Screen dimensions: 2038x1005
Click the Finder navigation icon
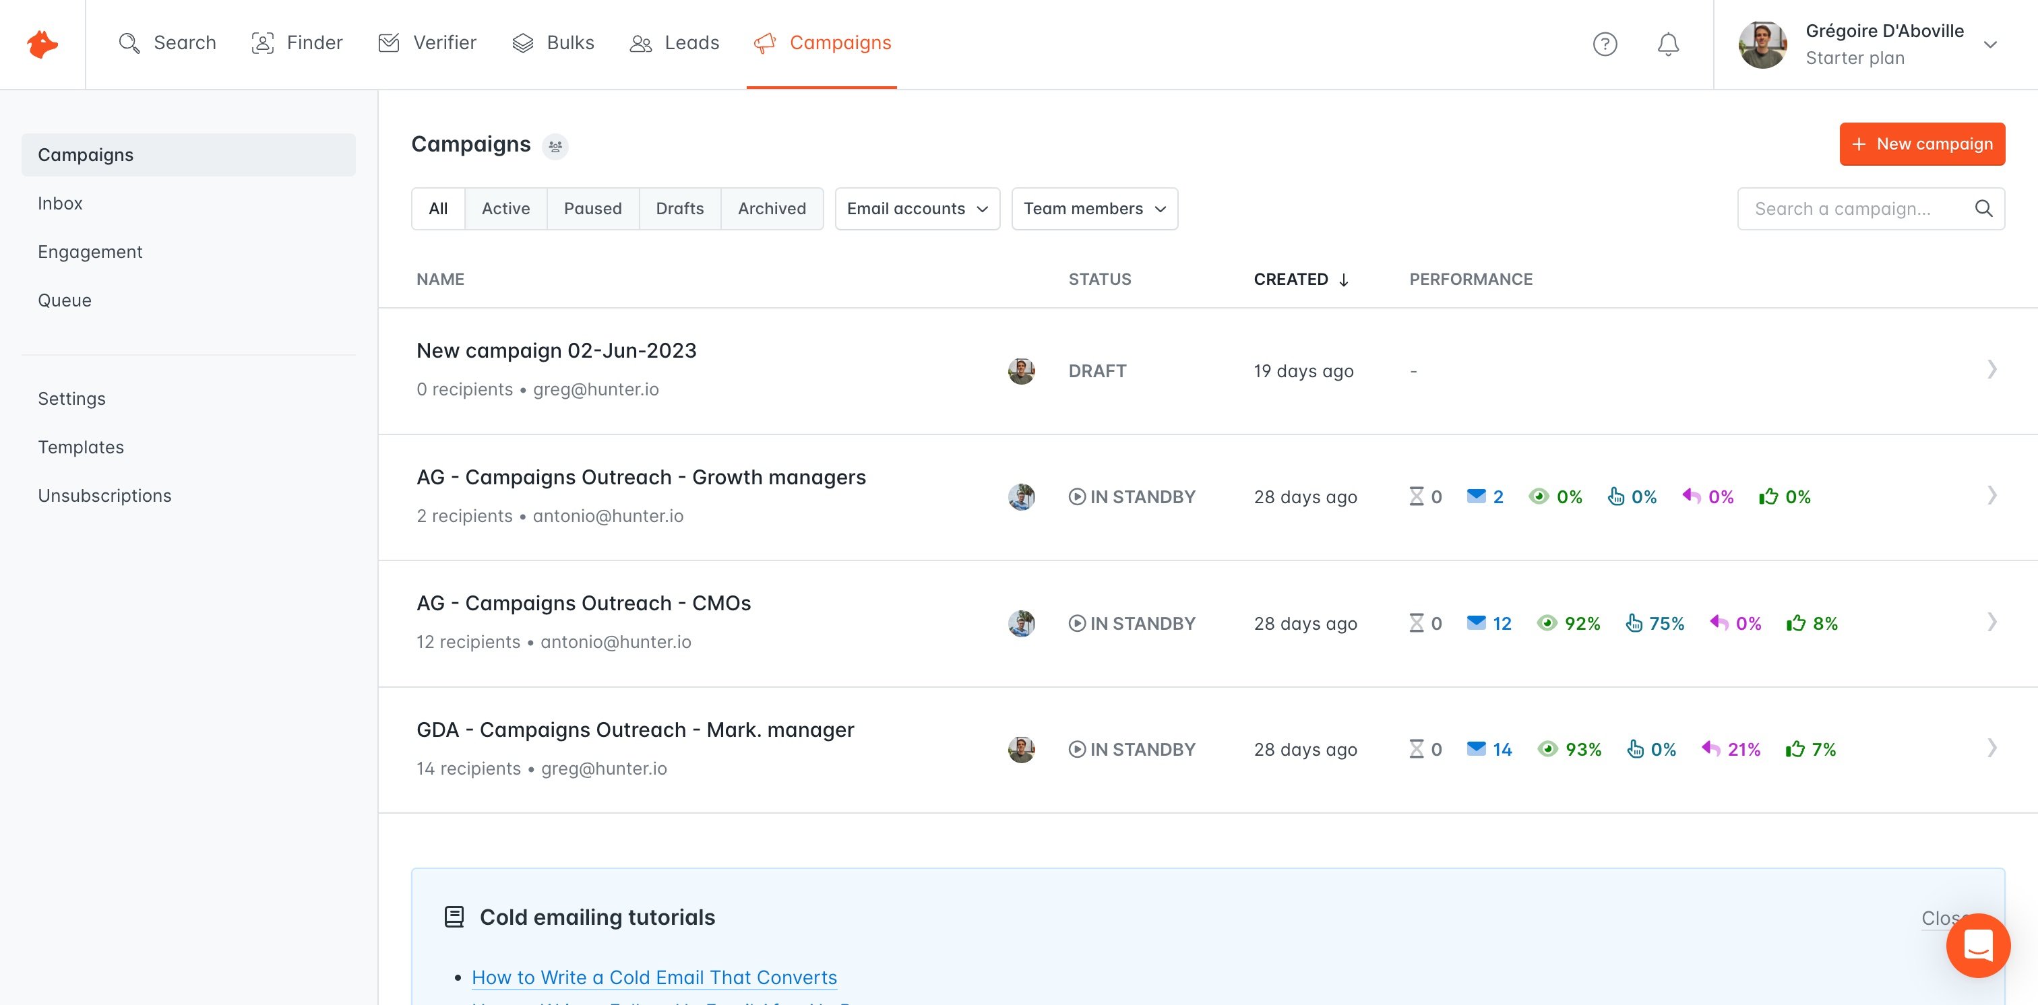click(x=261, y=43)
